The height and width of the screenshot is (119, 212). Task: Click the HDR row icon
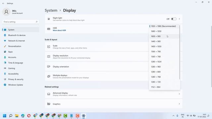[x=49, y=29]
